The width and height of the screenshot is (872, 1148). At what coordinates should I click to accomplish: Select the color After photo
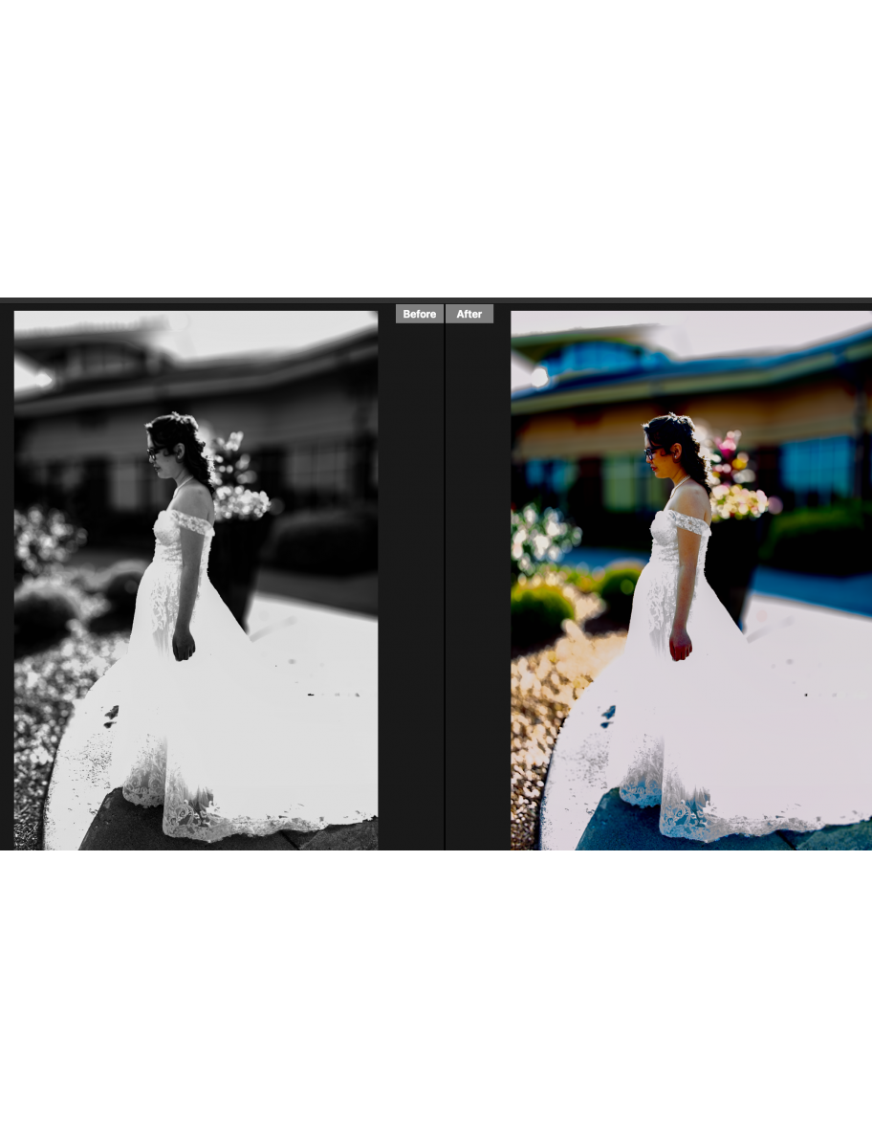coord(690,579)
